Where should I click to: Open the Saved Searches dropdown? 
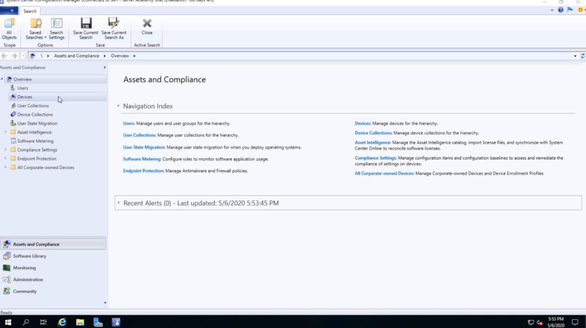(x=35, y=28)
